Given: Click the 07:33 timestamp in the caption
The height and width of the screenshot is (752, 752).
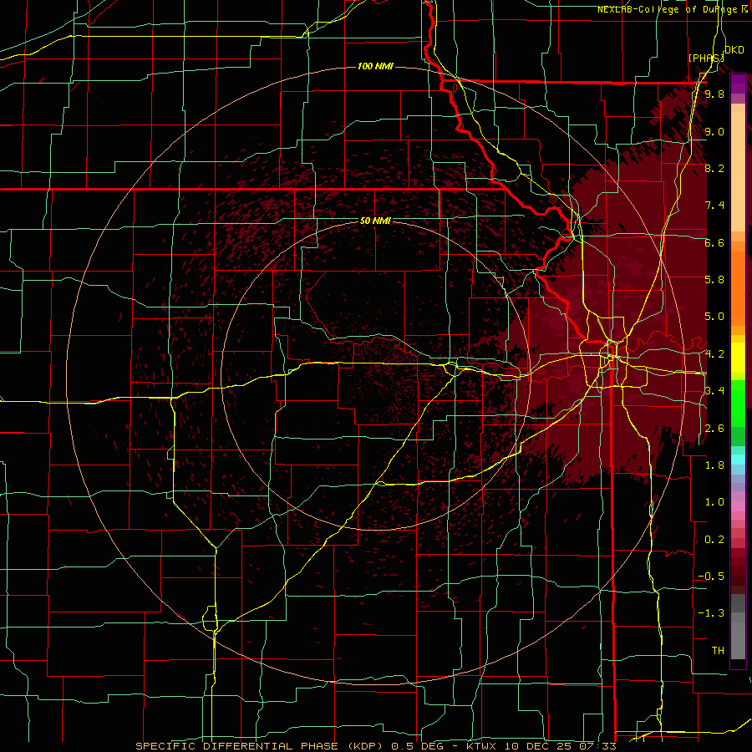Looking at the screenshot, I should [x=600, y=746].
